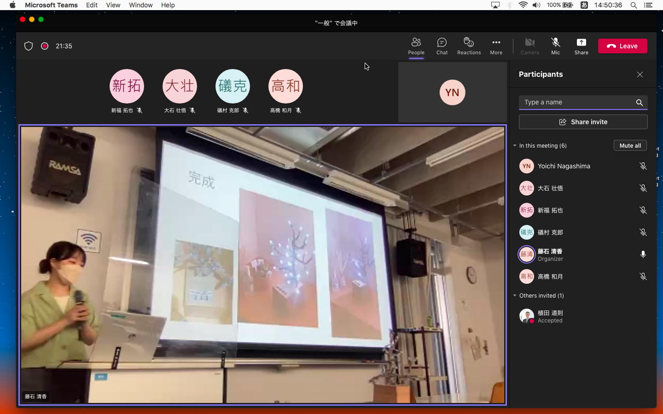Open the Microsoft Teams app menu
This screenshot has height=414, width=663.
[x=51, y=5]
